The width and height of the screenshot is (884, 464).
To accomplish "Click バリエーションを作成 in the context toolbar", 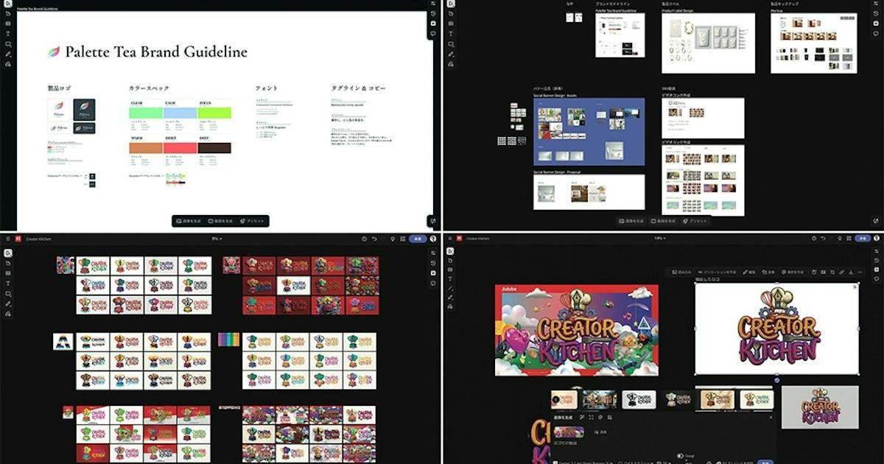I will (x=717, y=272).
